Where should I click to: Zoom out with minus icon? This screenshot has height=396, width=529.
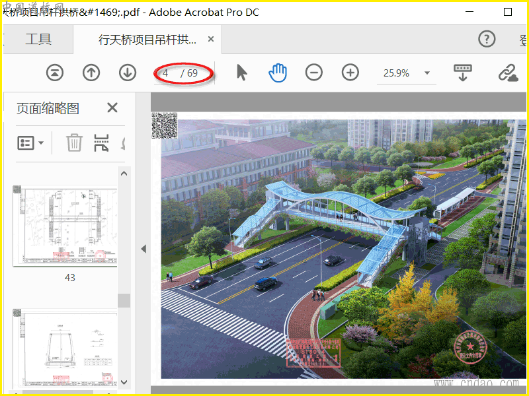[313, 73]
